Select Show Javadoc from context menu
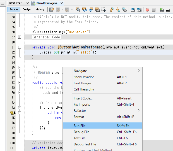173x151 pixels. (102, 77)
